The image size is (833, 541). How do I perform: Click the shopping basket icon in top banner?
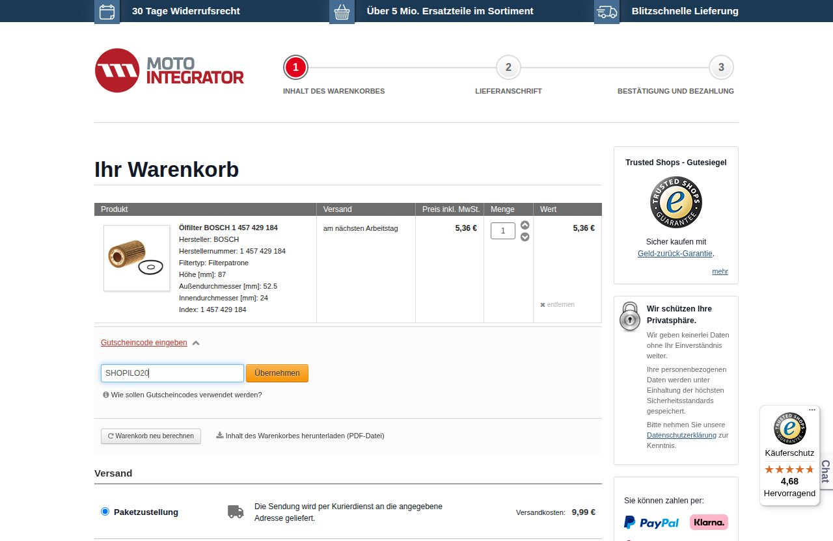[x=342, y=11]
